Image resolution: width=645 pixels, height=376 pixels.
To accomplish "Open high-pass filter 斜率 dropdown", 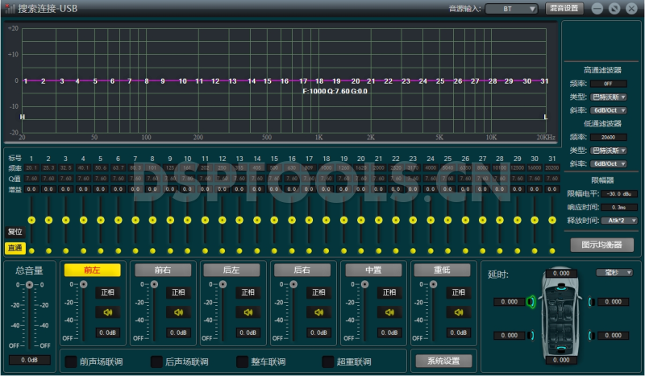I will point(609,110).
